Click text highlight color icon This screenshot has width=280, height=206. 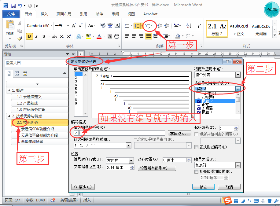coord(88,36)
